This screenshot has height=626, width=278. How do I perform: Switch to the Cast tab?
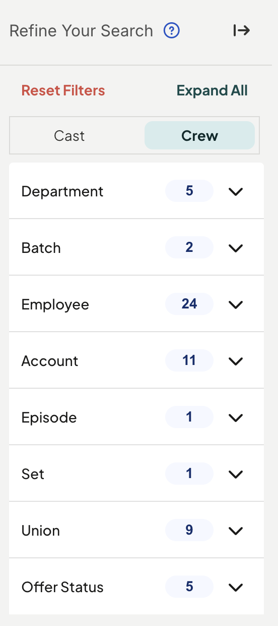click(x=69, y=136)
